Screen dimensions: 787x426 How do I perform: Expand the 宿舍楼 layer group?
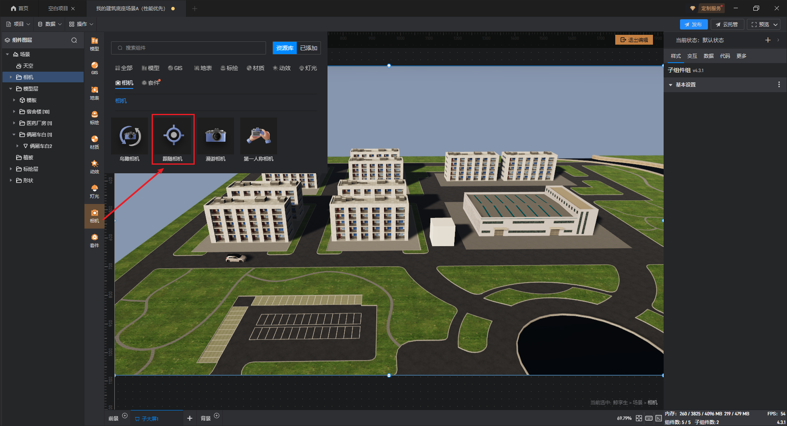[x=14, y=111]
